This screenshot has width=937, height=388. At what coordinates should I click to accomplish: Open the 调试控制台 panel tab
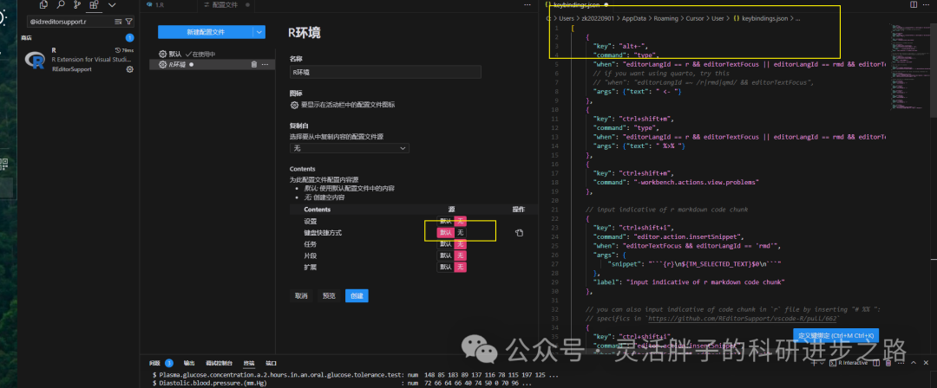pos(219,363)
